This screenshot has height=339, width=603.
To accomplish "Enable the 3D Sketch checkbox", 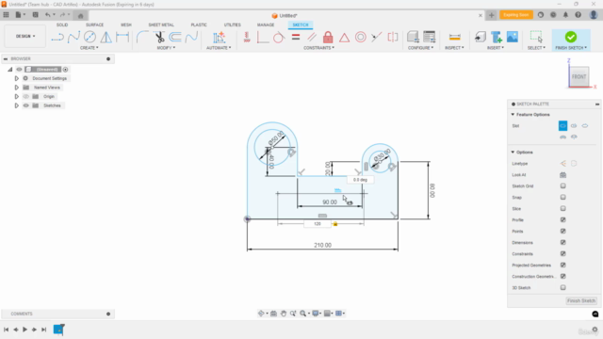I will 563,287.
